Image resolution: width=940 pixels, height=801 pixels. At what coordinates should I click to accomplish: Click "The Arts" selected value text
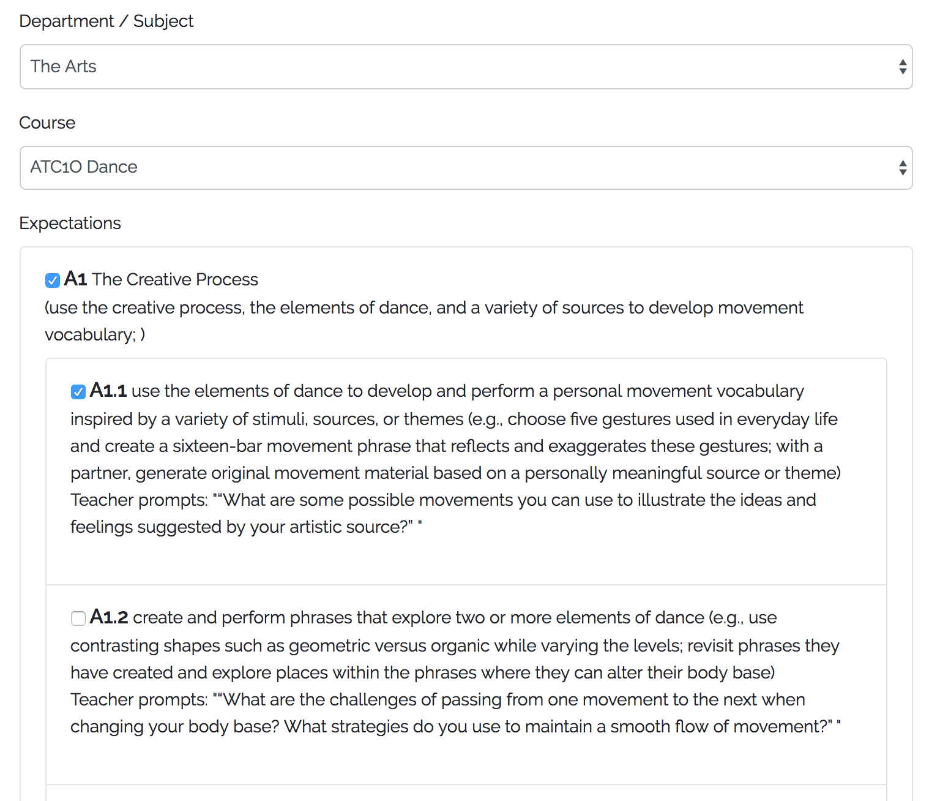point(64,67)
